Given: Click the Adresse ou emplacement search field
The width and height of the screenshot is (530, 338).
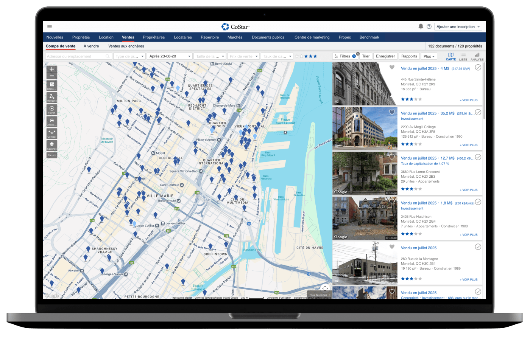Looking at the screenshot, I should click(76, 56).
